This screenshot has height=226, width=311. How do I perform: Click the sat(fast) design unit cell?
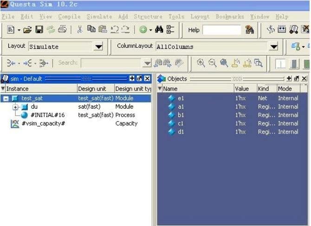(x=89, y=107)
